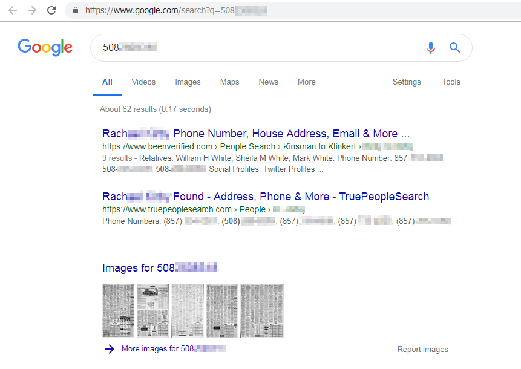The width and height of the screenshot is (521, 369).
Task: Click the 'Social Profiles: Twitter Profiles' text
Action: (266, 169)
